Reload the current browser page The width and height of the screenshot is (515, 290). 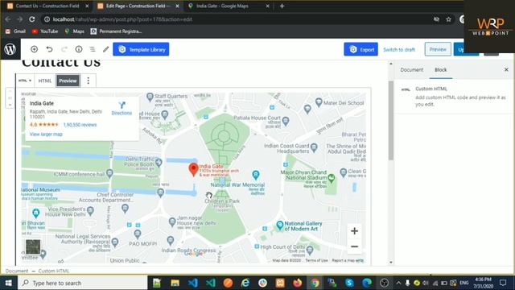pos(32,19)
